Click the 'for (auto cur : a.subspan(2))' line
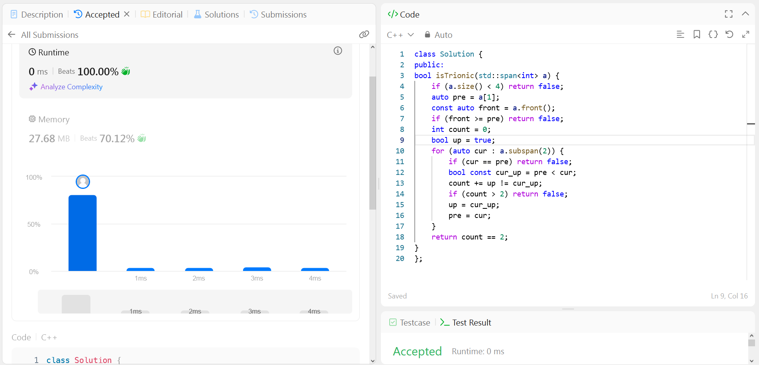The height and width of the screenshot is (365, 759). (x=498, y=151)
